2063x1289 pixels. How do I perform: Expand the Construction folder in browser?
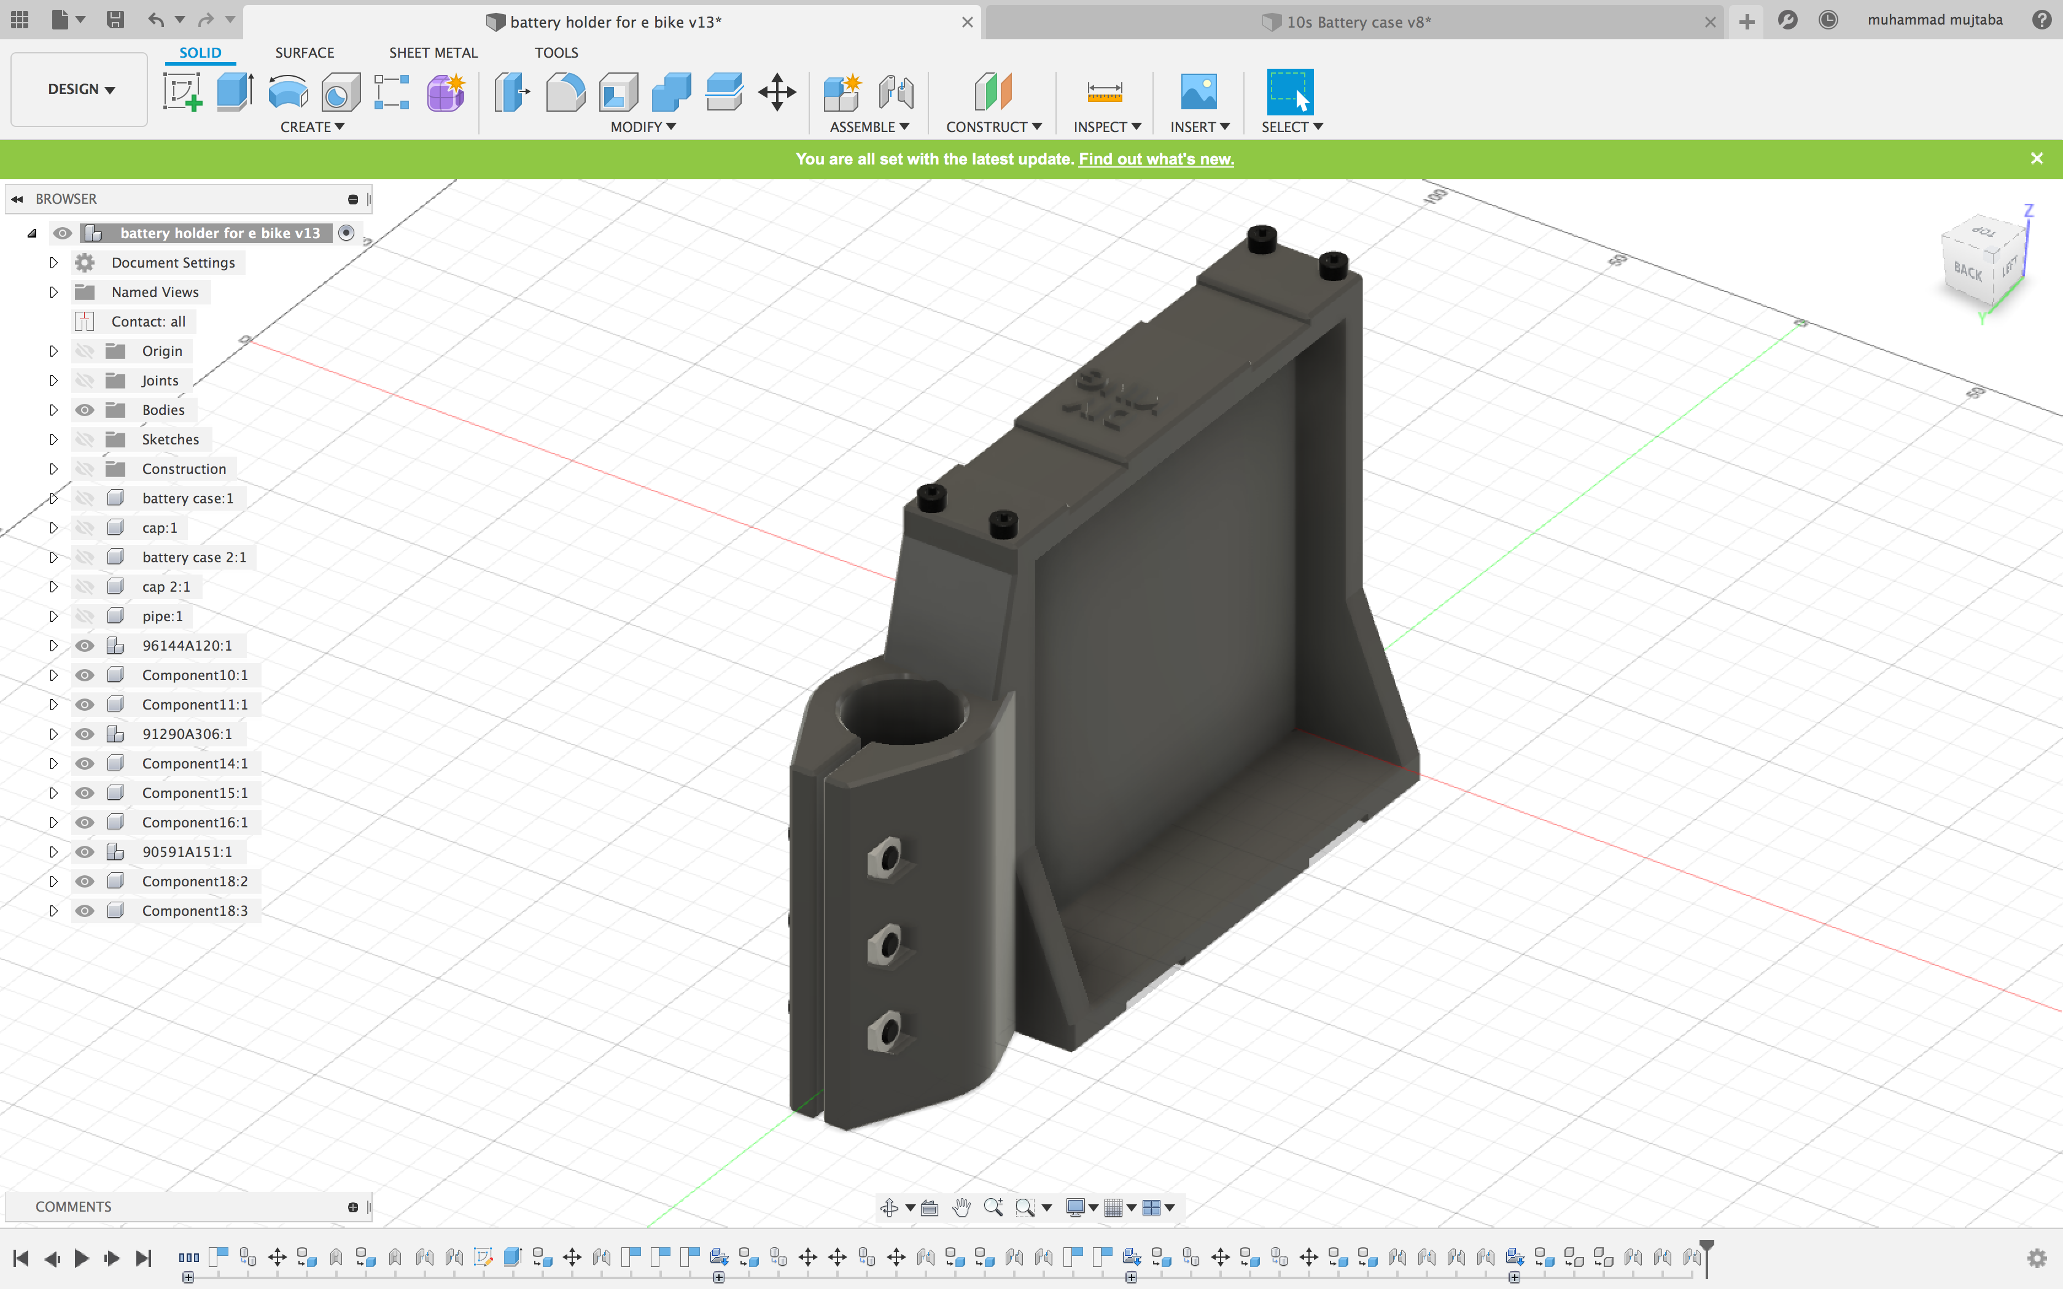click(53, 468)
